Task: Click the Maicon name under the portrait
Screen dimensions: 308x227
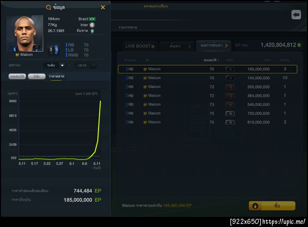Action: tap(26, 54)
